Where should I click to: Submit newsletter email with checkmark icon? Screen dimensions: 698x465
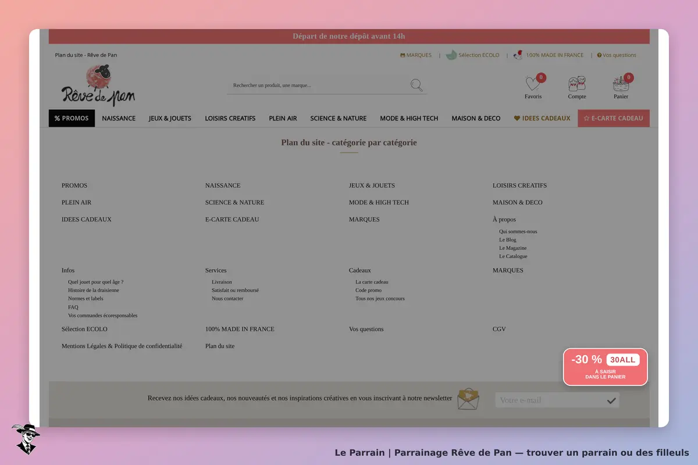[x=611, y=400]
